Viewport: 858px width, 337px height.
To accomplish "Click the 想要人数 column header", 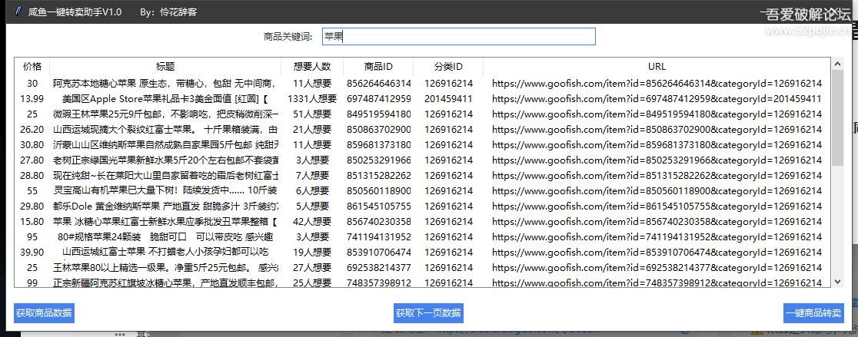I will click(311, 67).
